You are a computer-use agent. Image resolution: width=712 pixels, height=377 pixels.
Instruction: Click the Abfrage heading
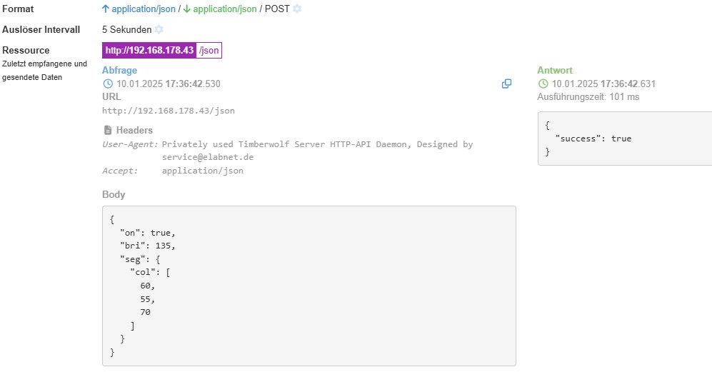tap(119, 71)
